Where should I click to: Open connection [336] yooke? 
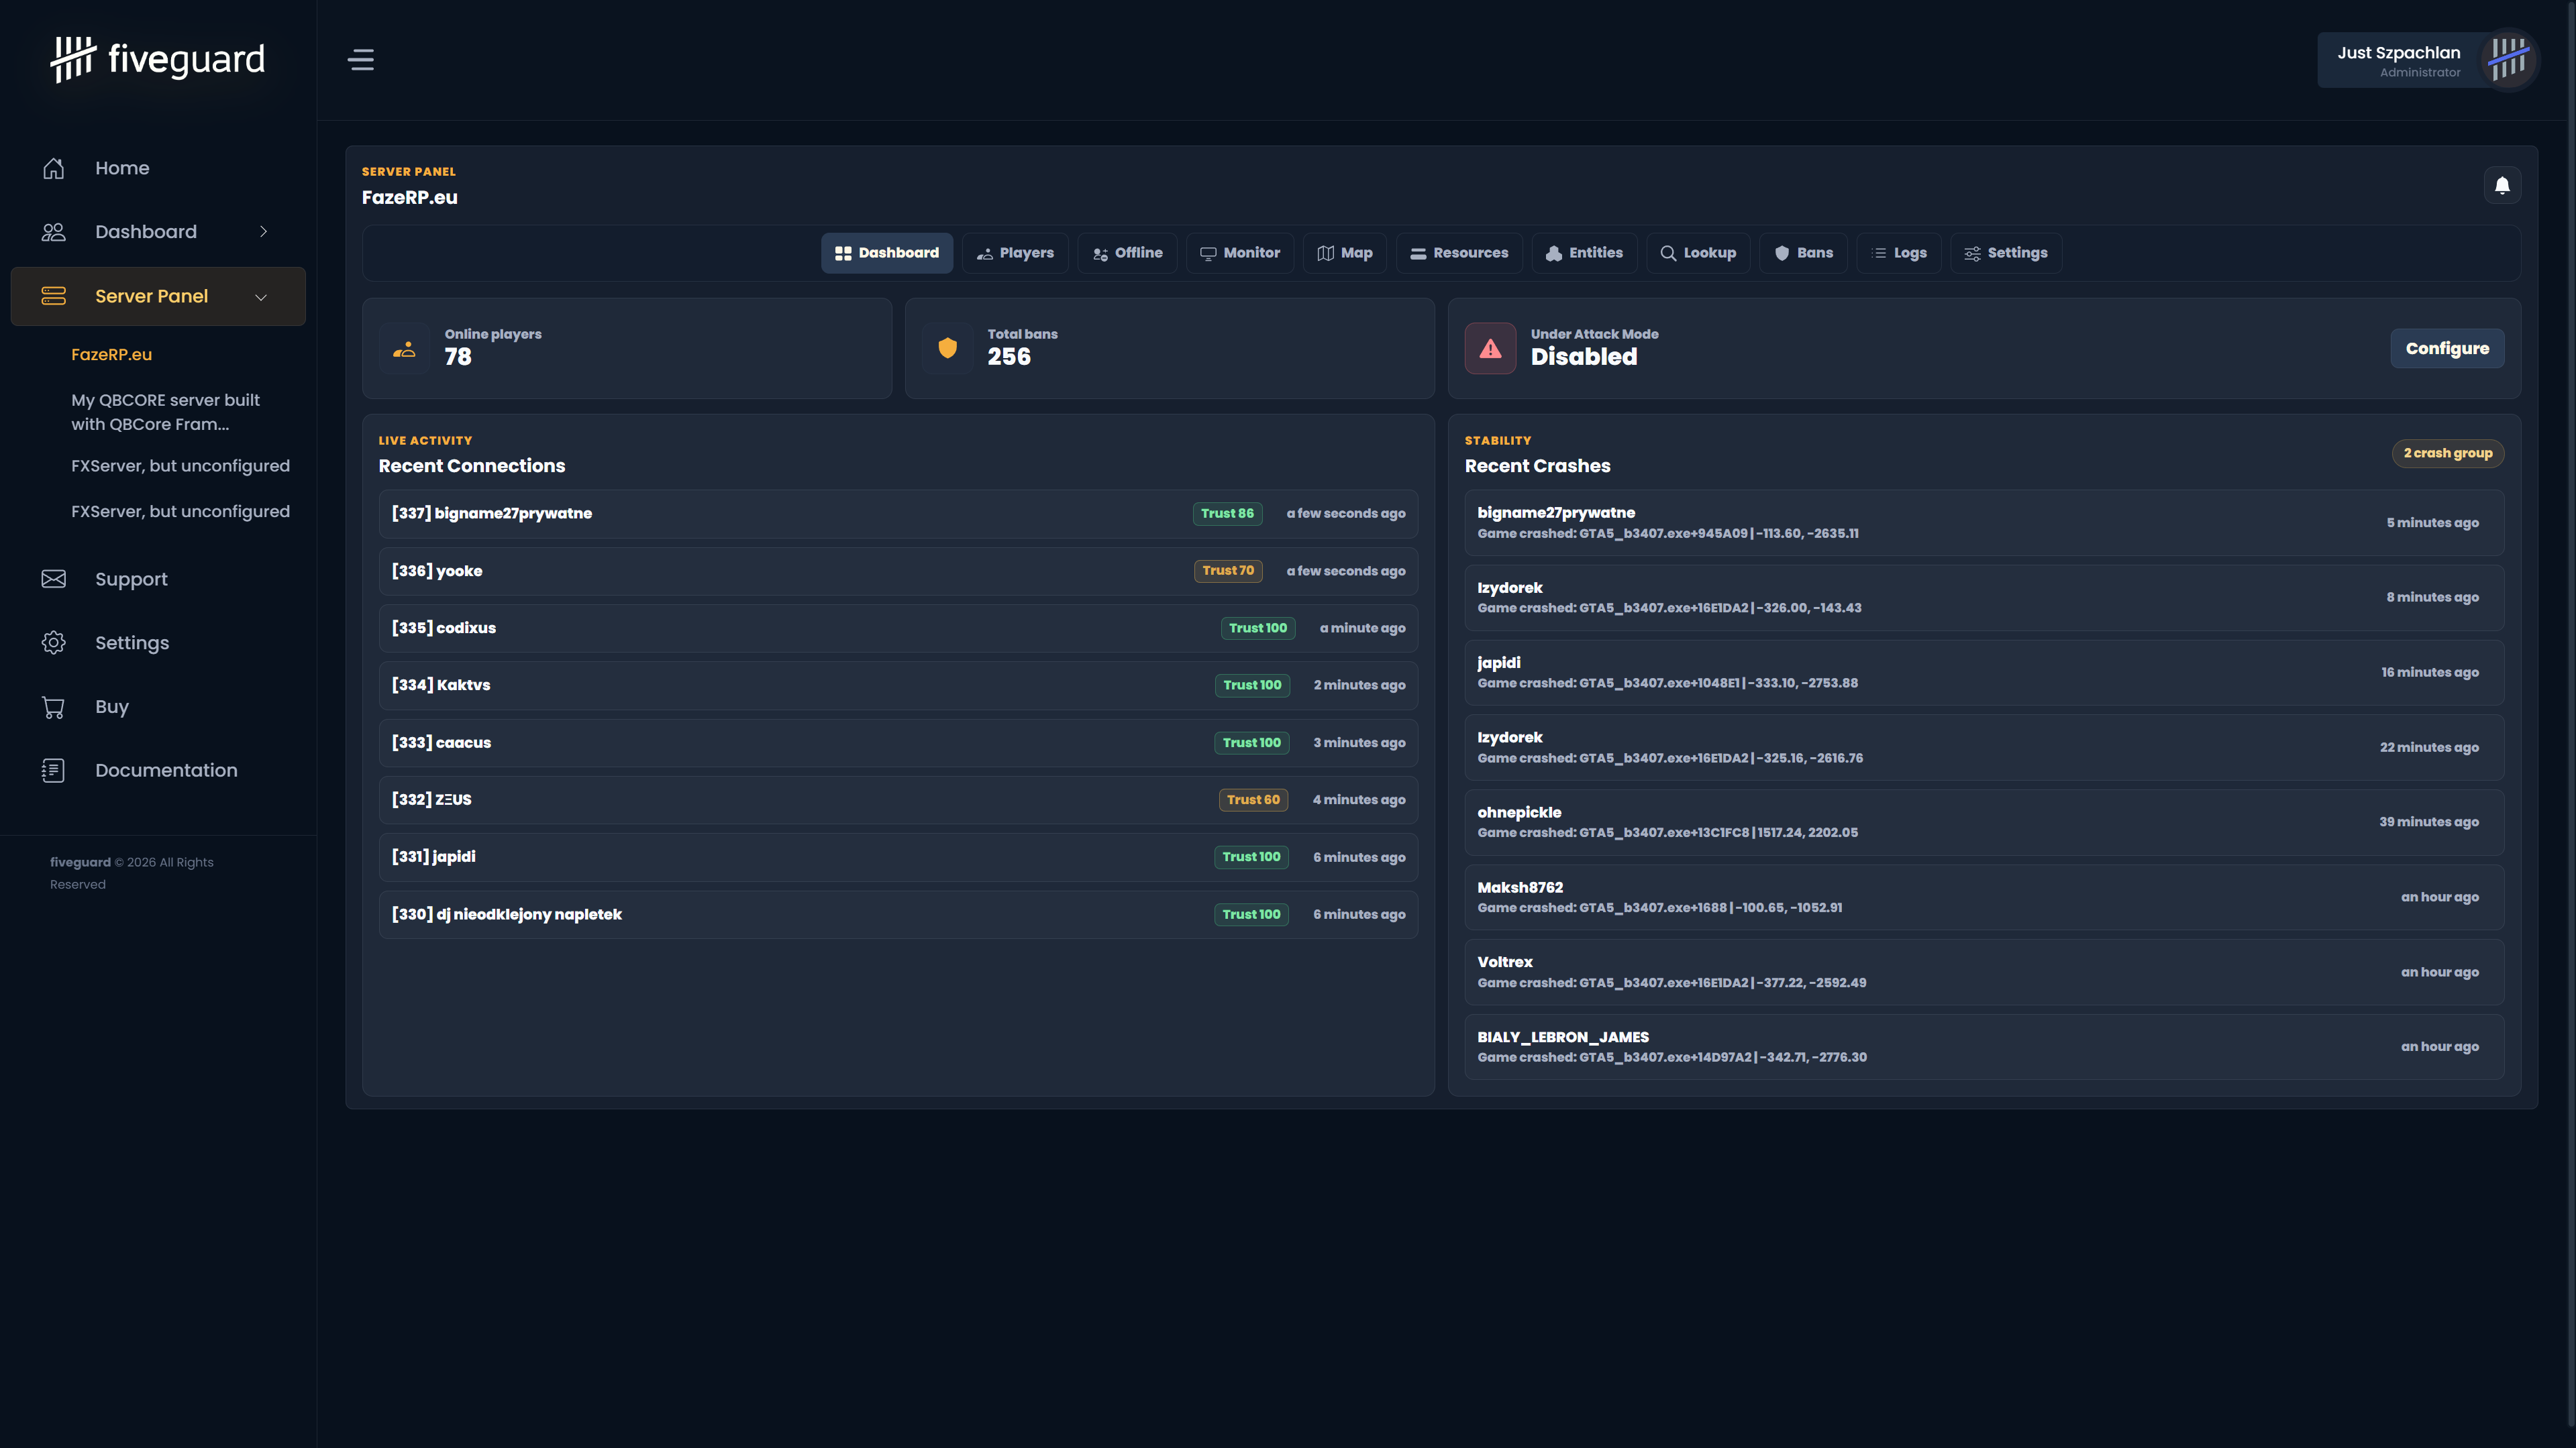[x=898, y=571]
